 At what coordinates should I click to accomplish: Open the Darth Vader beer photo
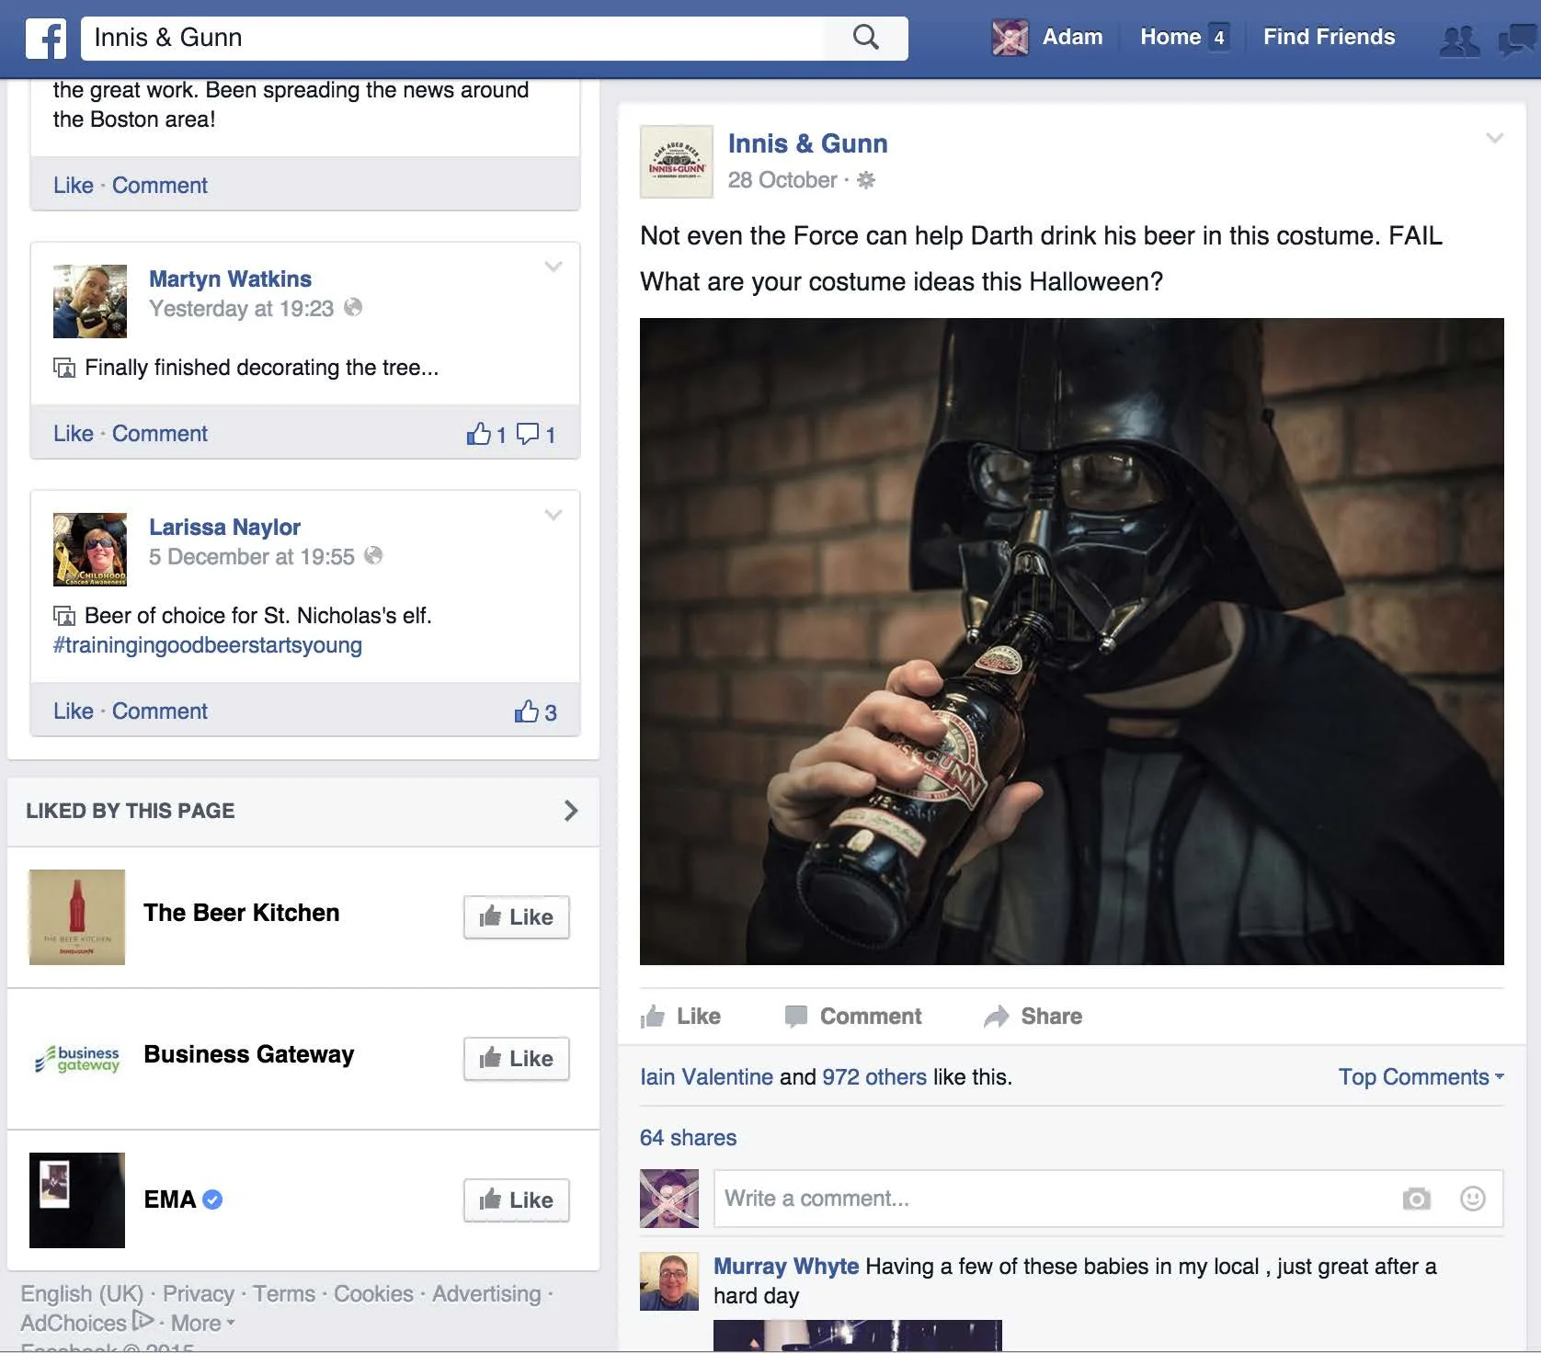click(x=1072, y=642)
